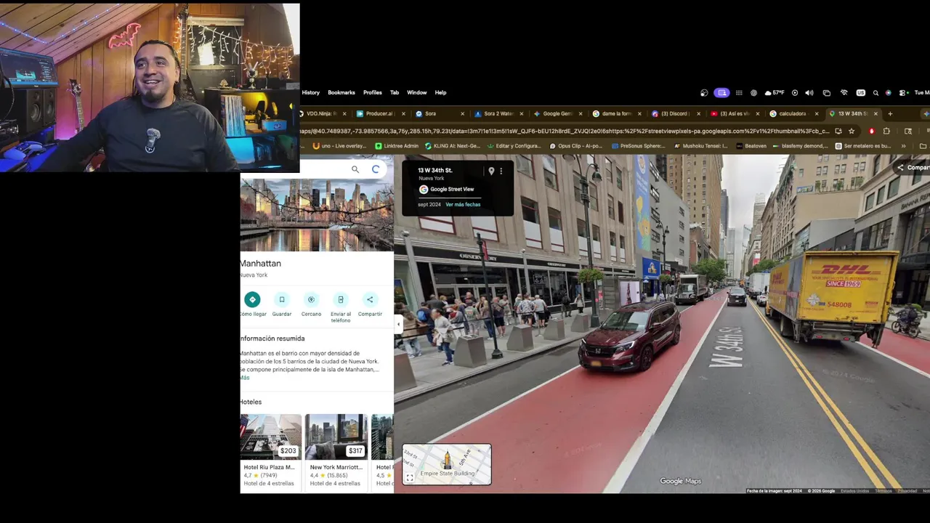
Task: Open Cercano nearby search icon
Action: pos(311,299)
